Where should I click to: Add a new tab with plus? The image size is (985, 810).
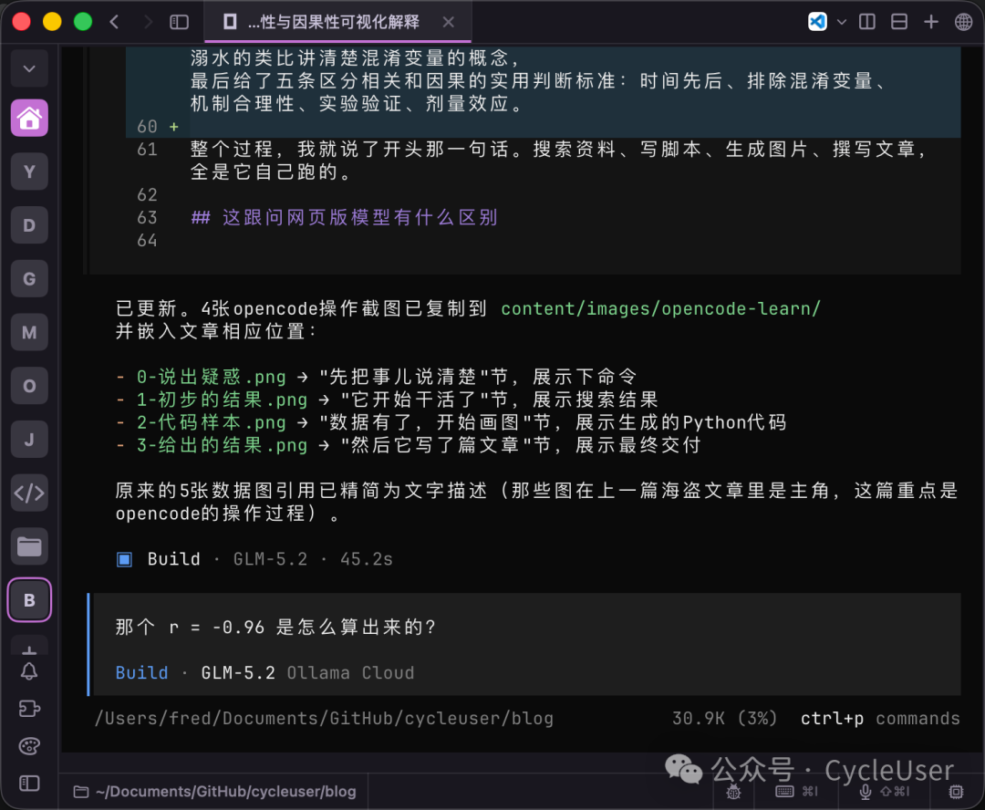coord(931,22)
